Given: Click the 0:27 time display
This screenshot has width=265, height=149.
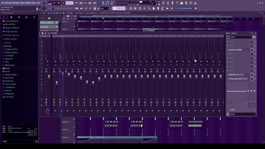Looking at the screenshot, I should tap(108, 3).
